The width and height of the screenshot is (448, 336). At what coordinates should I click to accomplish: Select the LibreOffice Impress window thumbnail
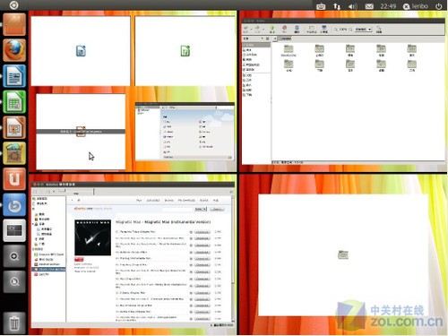click(81, 132)
